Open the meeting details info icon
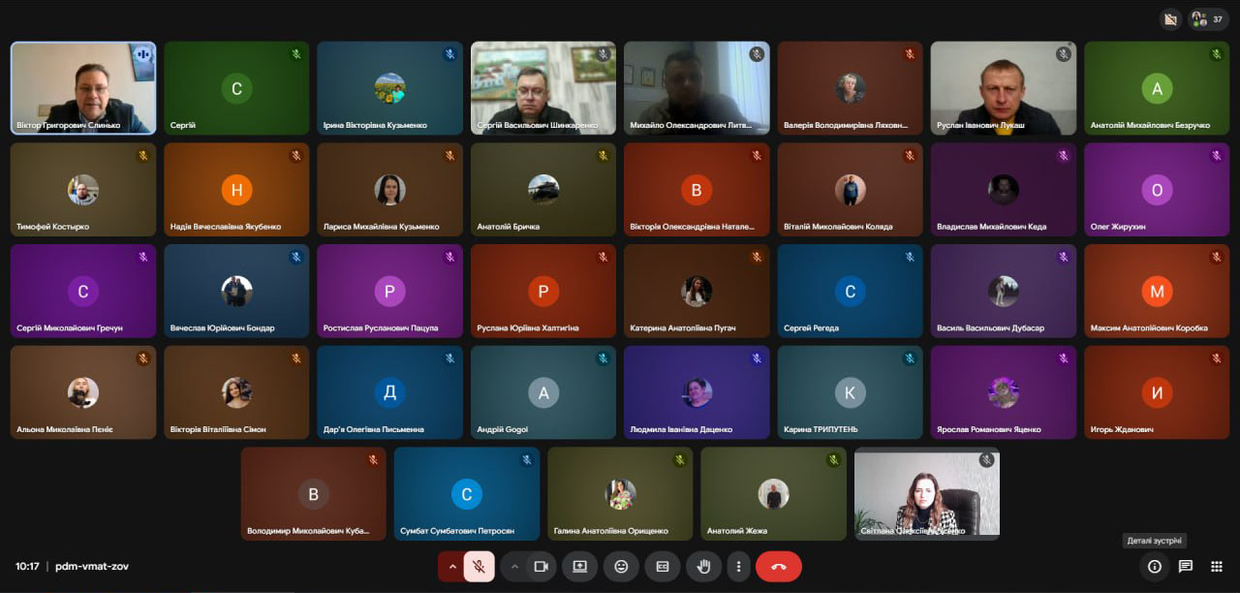1240x593 pixels. pos(1154,567)
